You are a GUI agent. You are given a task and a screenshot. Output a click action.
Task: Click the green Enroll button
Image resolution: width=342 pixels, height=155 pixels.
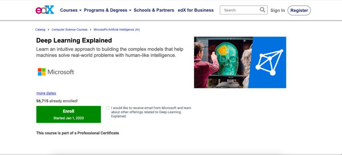68,114
